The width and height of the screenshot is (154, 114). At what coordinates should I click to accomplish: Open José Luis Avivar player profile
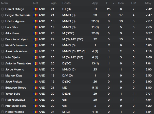[x=16, y=51]
